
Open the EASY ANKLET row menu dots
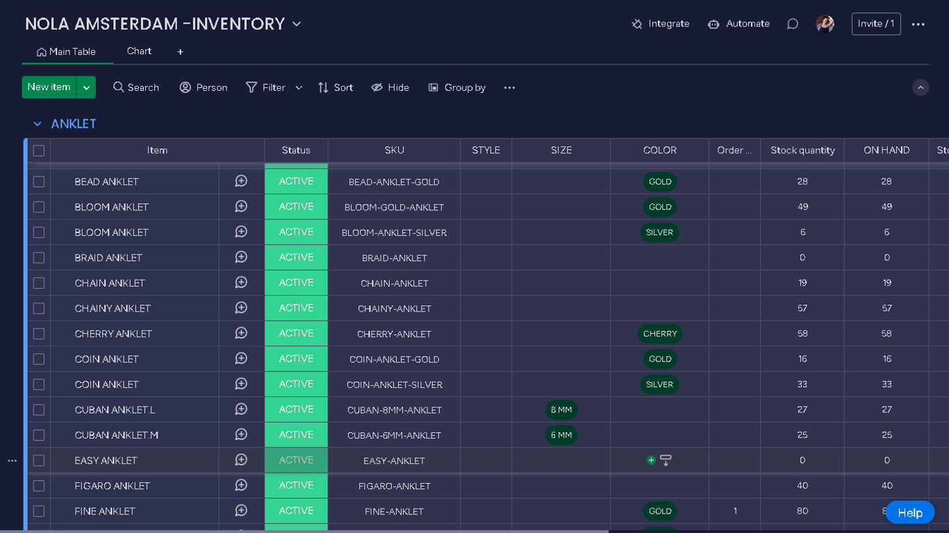12,461
